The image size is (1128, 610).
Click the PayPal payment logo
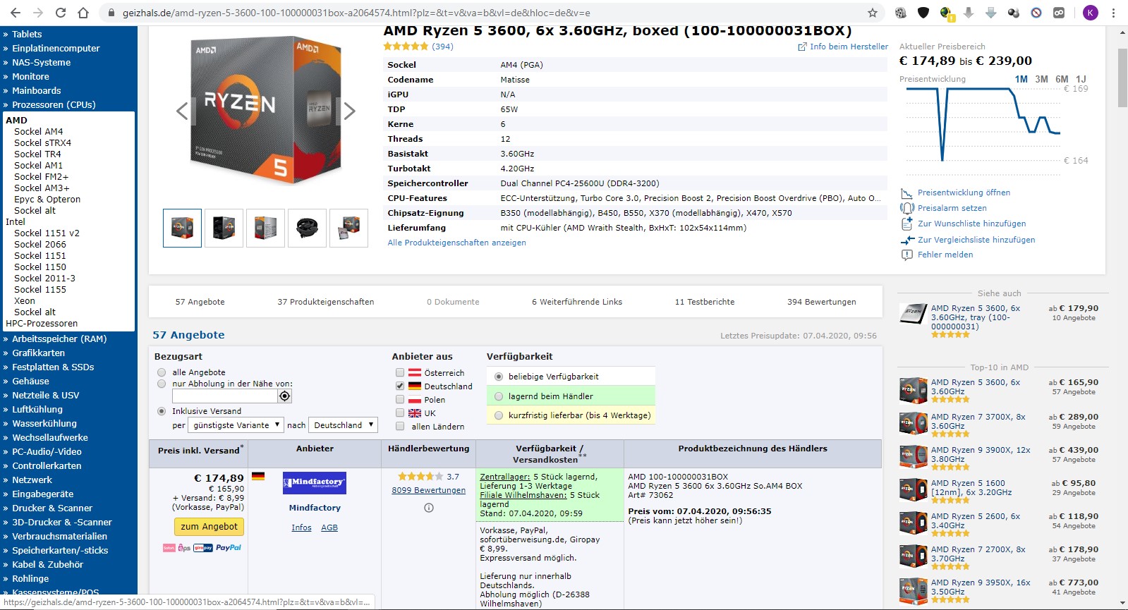point(228,548)
